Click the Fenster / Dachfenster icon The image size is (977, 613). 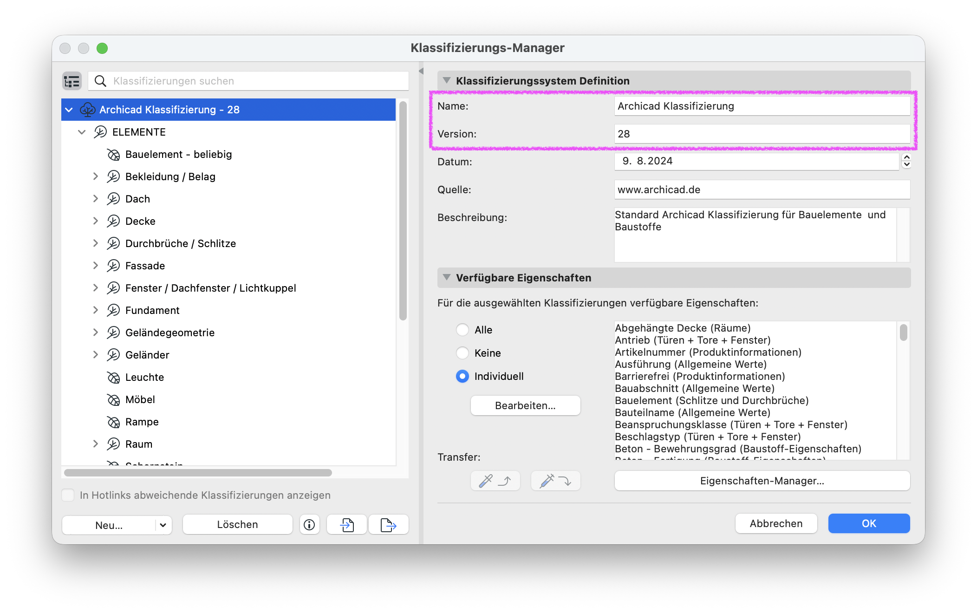(113, 288)
